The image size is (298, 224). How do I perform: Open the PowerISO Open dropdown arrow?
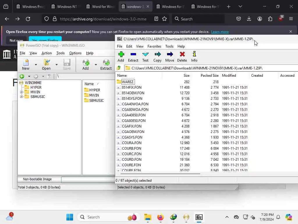56,65
